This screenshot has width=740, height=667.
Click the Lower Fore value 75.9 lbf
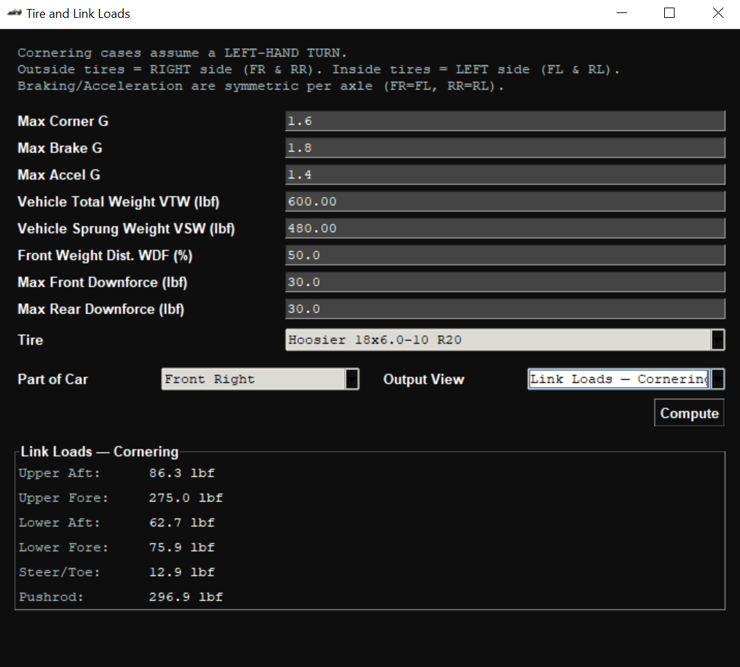point(182,548)
